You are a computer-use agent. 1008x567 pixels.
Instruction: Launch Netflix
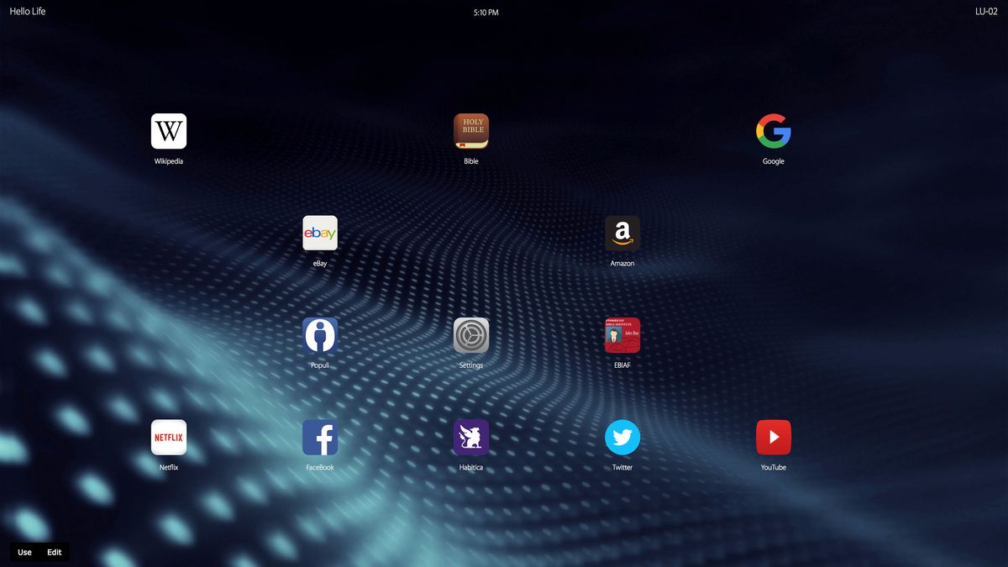[169, 437]
